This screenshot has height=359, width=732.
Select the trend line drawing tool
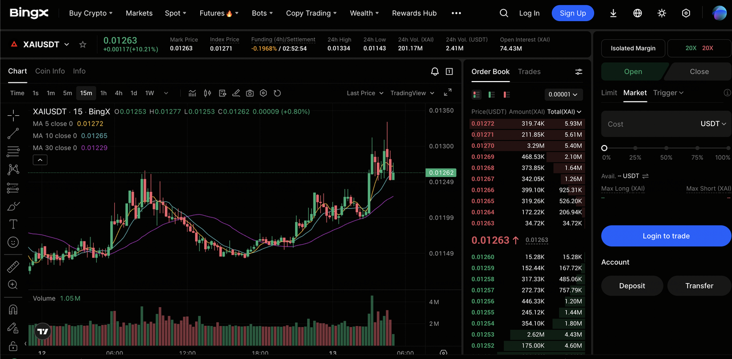pos(13,134)
